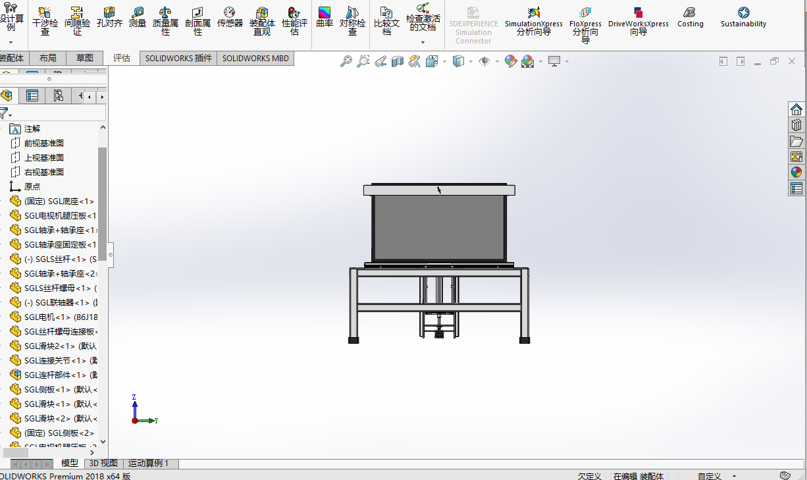Viewport: 807px width, 480px height.
Task: Open Hide/Show Items dropdown arrow
Action: click(497, 62)
